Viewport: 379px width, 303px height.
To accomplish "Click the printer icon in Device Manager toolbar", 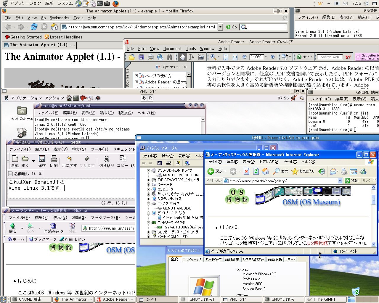I will pos(169,163).
